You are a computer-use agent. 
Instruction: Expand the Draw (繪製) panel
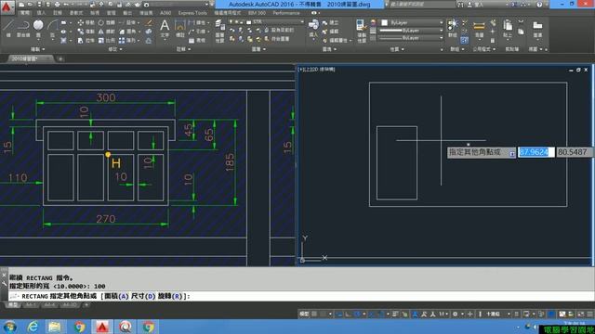tap(38, 49)
